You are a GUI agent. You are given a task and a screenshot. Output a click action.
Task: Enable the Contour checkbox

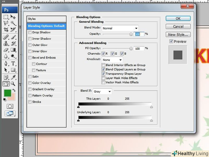(34, 64)
